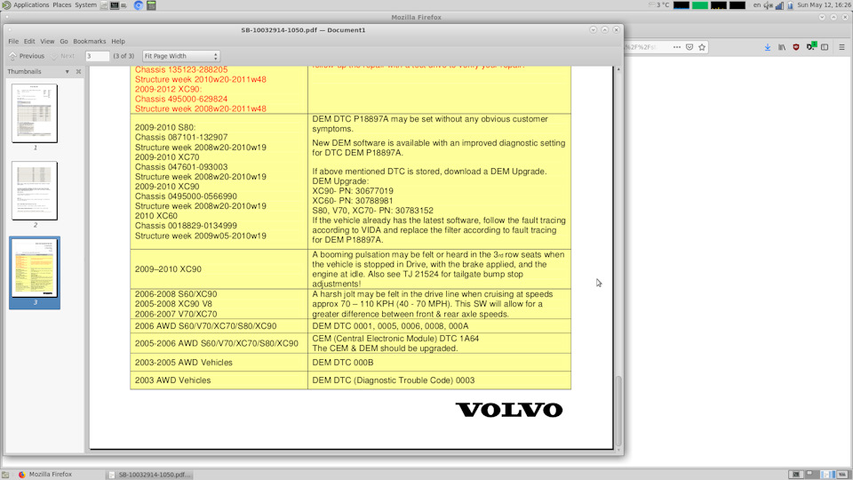Click 'XC60- PN: 30788981' line
The image size is (853, 480).
tap(353, 201)
